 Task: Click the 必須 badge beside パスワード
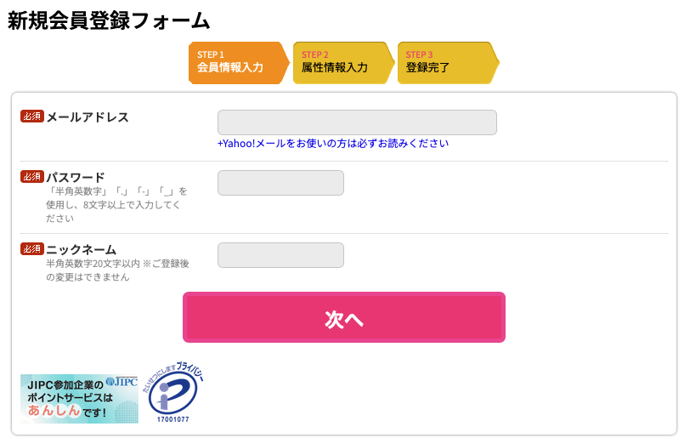(32, 177)
